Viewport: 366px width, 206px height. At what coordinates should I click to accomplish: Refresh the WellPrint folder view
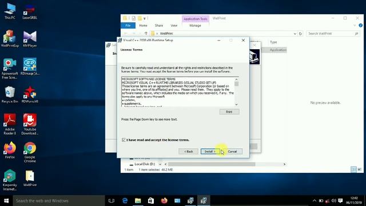click(300, 34)
